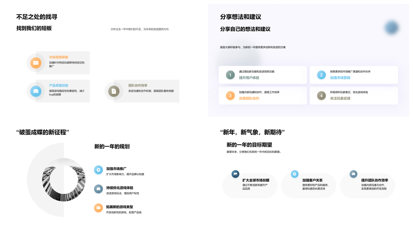Click the number 1 circle beside 提升用户体验
Screen dimensions: 413x236
pyautogui.click(x=230, y=75)
